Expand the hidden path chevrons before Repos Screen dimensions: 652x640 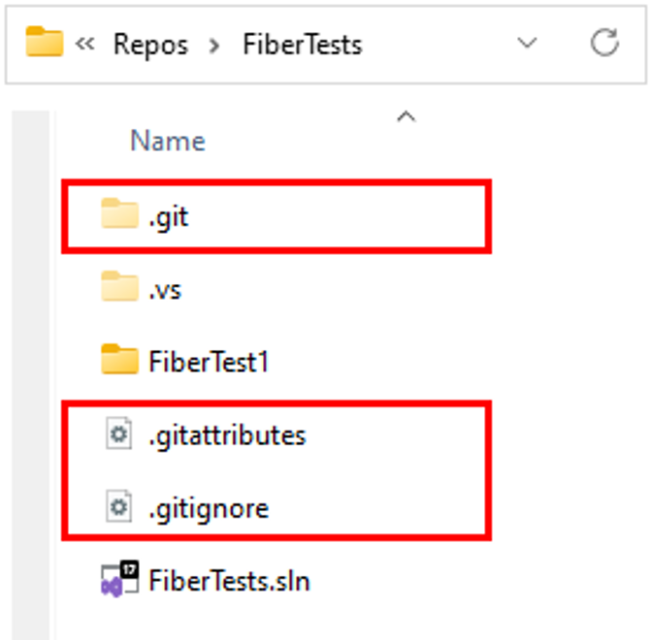coord(85,44)
